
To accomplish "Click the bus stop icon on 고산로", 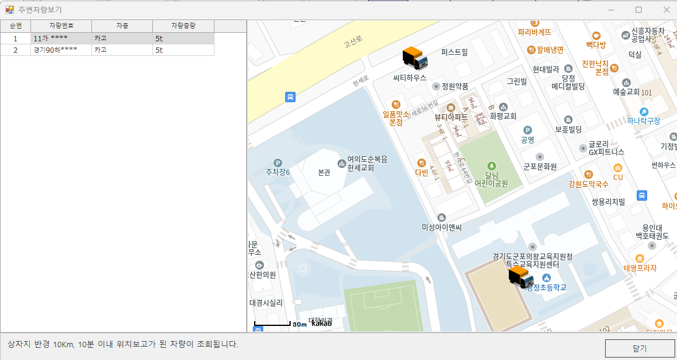I will (x=291, y=97).
